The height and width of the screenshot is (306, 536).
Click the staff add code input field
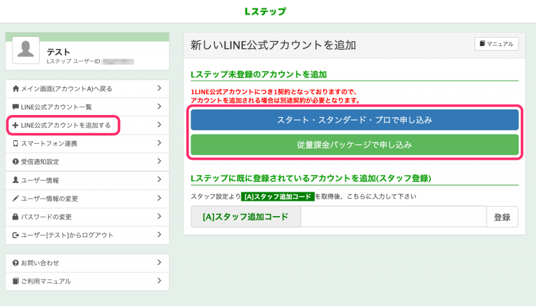coord(394,217)
